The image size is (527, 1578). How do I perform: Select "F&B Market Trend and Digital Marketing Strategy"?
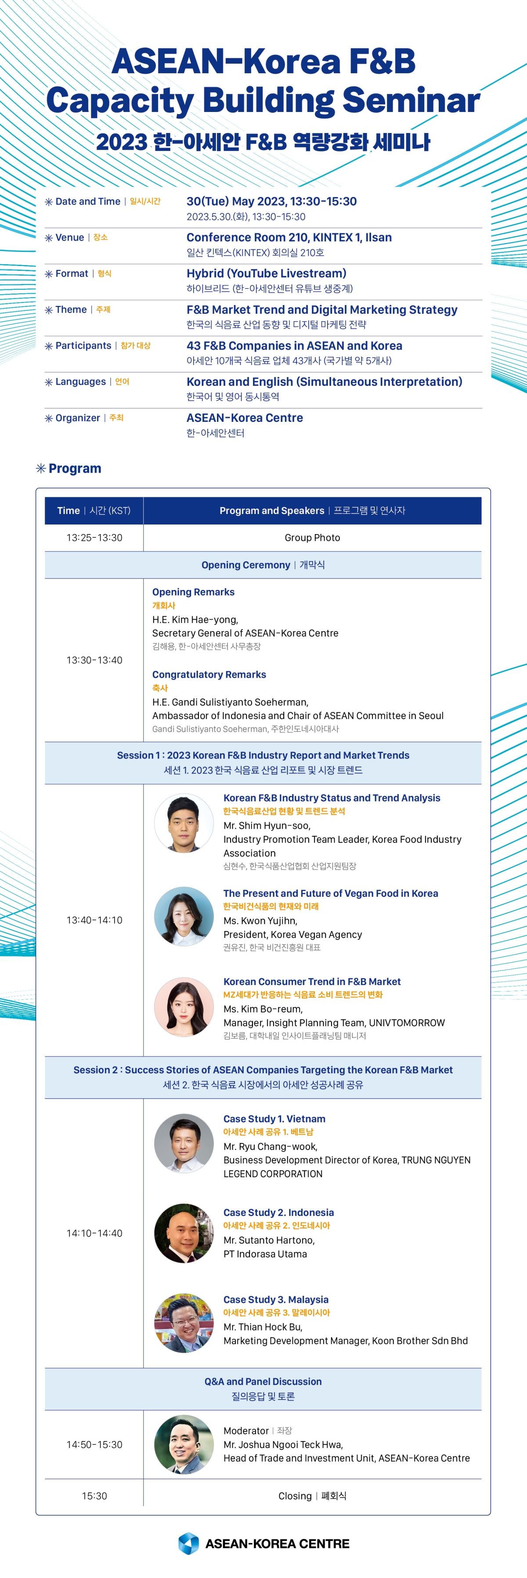coord(322,310)
